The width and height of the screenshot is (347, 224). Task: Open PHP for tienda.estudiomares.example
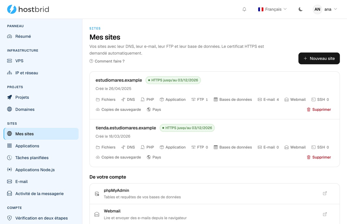click(x=147, y=147)
